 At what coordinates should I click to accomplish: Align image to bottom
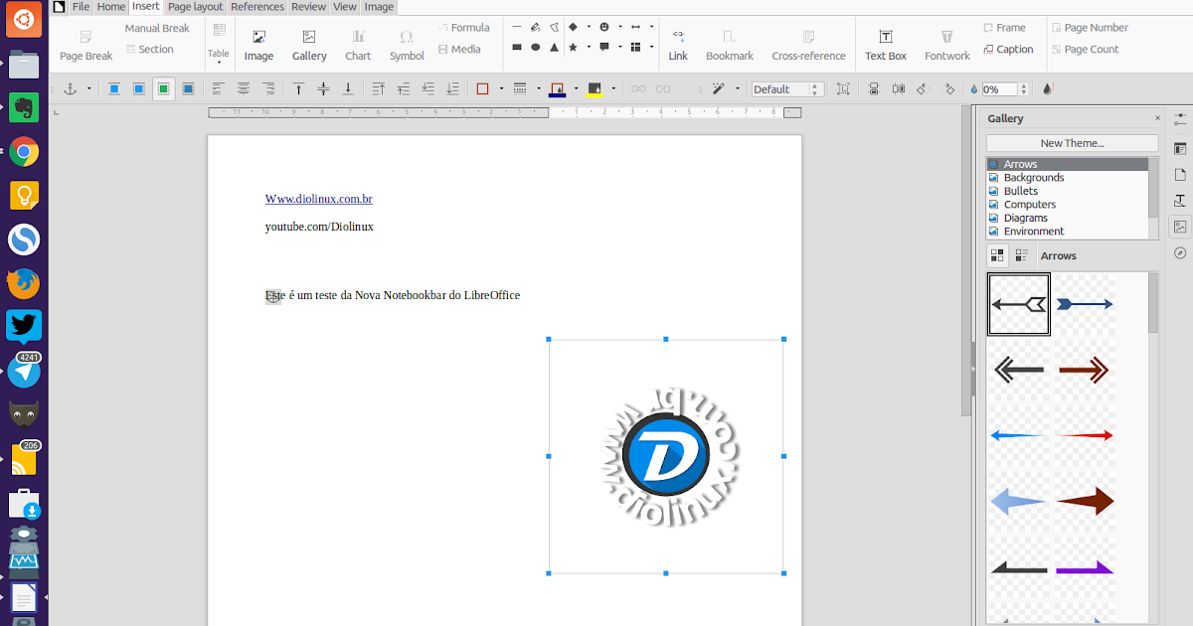coord(348,88)
